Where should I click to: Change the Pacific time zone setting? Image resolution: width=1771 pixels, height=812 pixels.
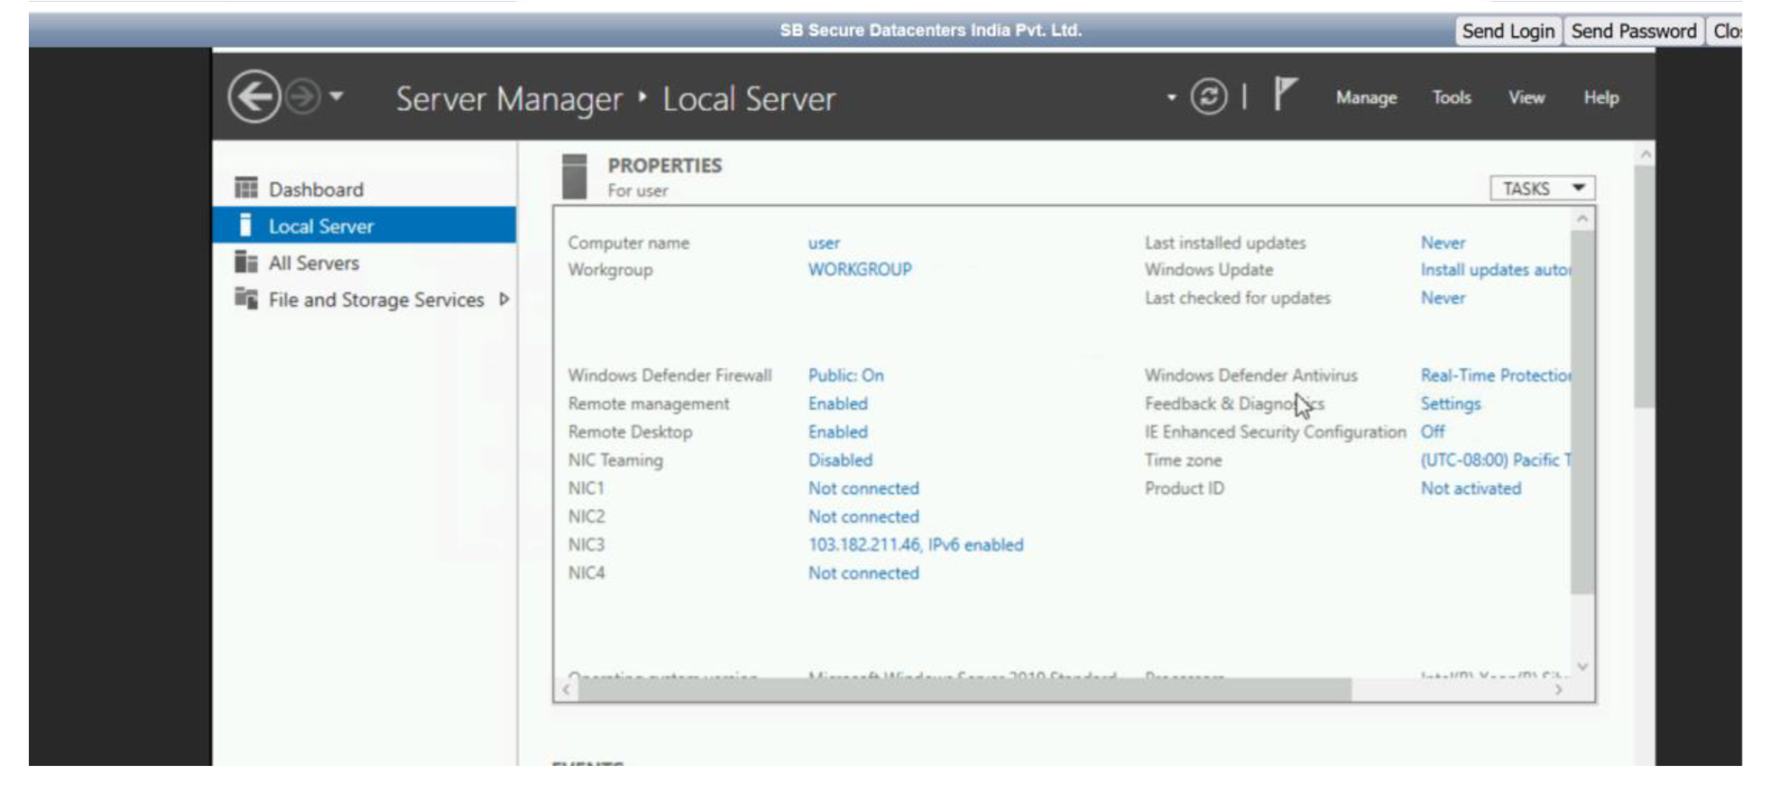pos(1493,460)
